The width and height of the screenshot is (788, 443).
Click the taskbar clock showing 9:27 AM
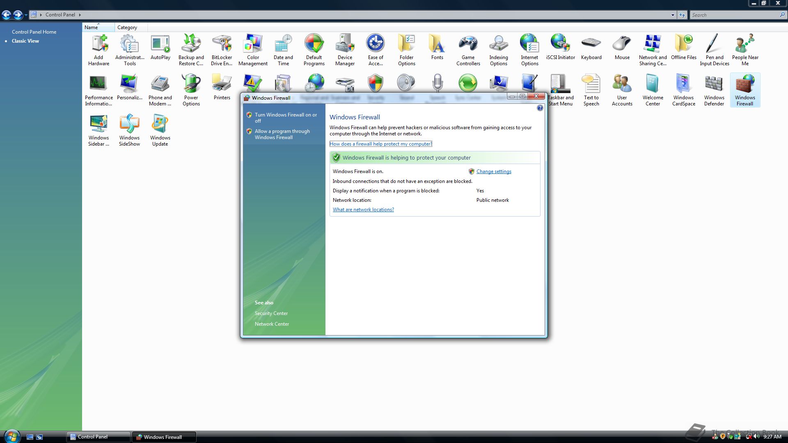pyautogui.click(x=772, y=437)
